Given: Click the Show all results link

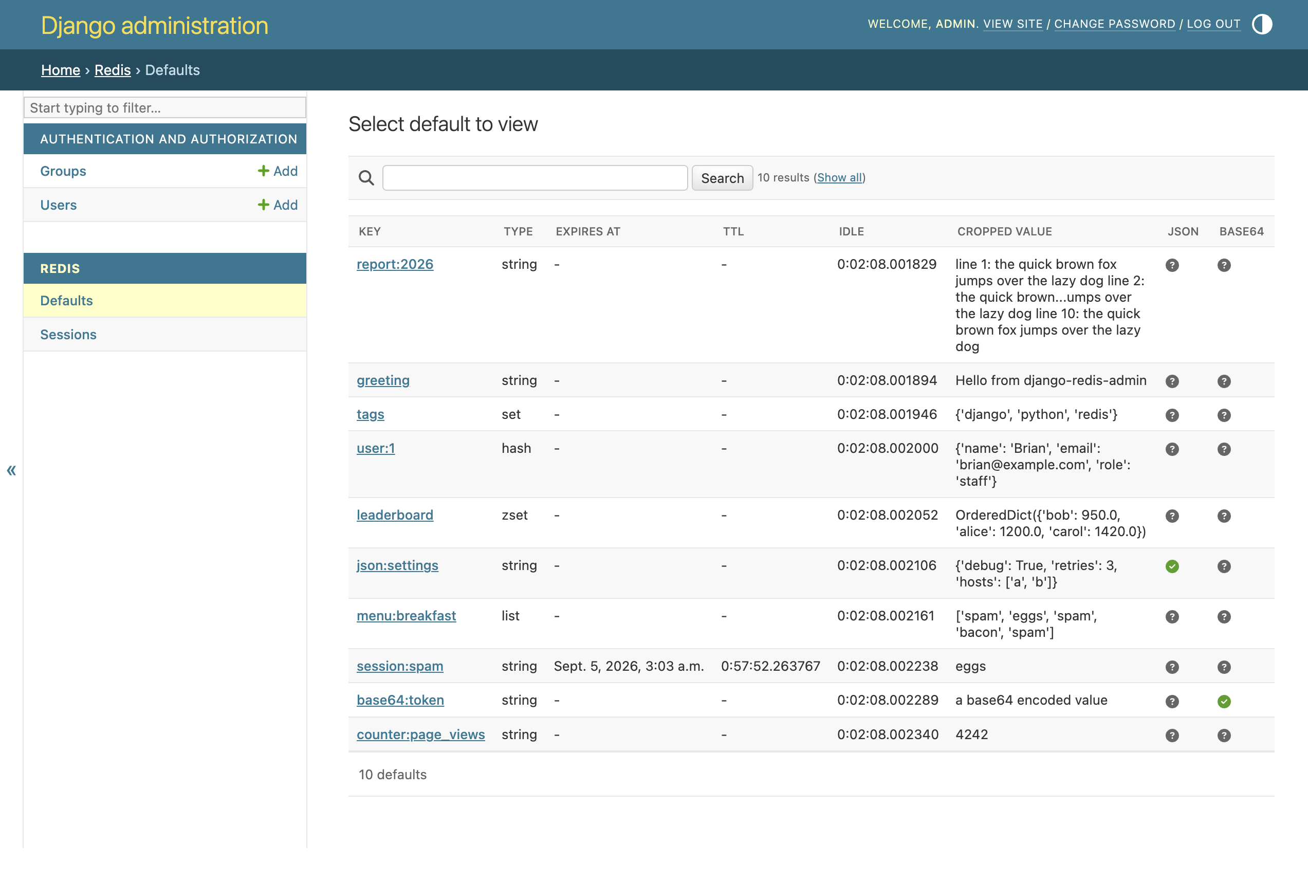Looking at the screenshot, I should click(x=839, y=177).
